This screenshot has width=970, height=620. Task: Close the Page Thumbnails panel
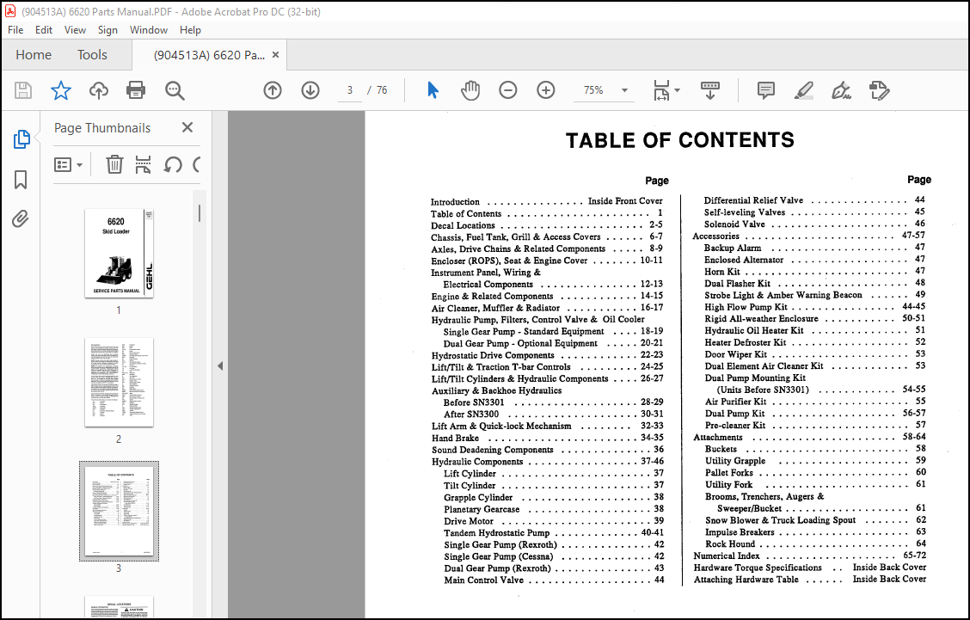click(187, 127)
